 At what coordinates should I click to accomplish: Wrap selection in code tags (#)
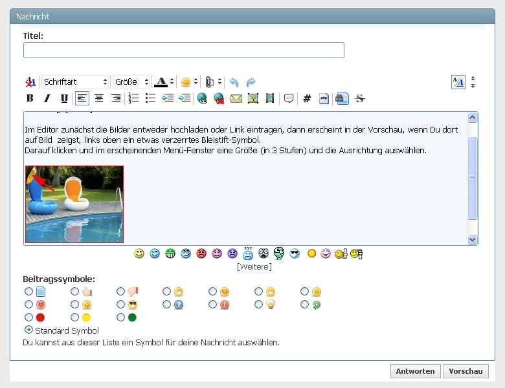pos(307,98)
